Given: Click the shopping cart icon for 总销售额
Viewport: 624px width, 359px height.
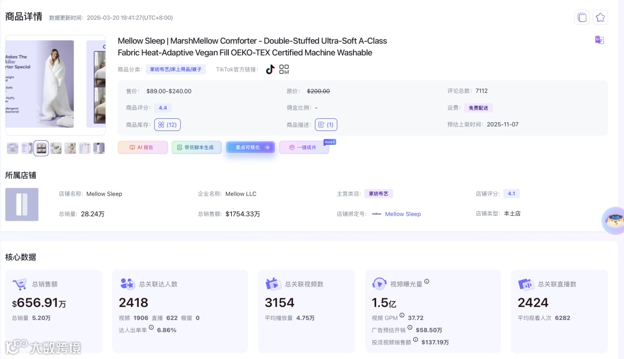Looking at the screenshot, I should coord(19,284).
